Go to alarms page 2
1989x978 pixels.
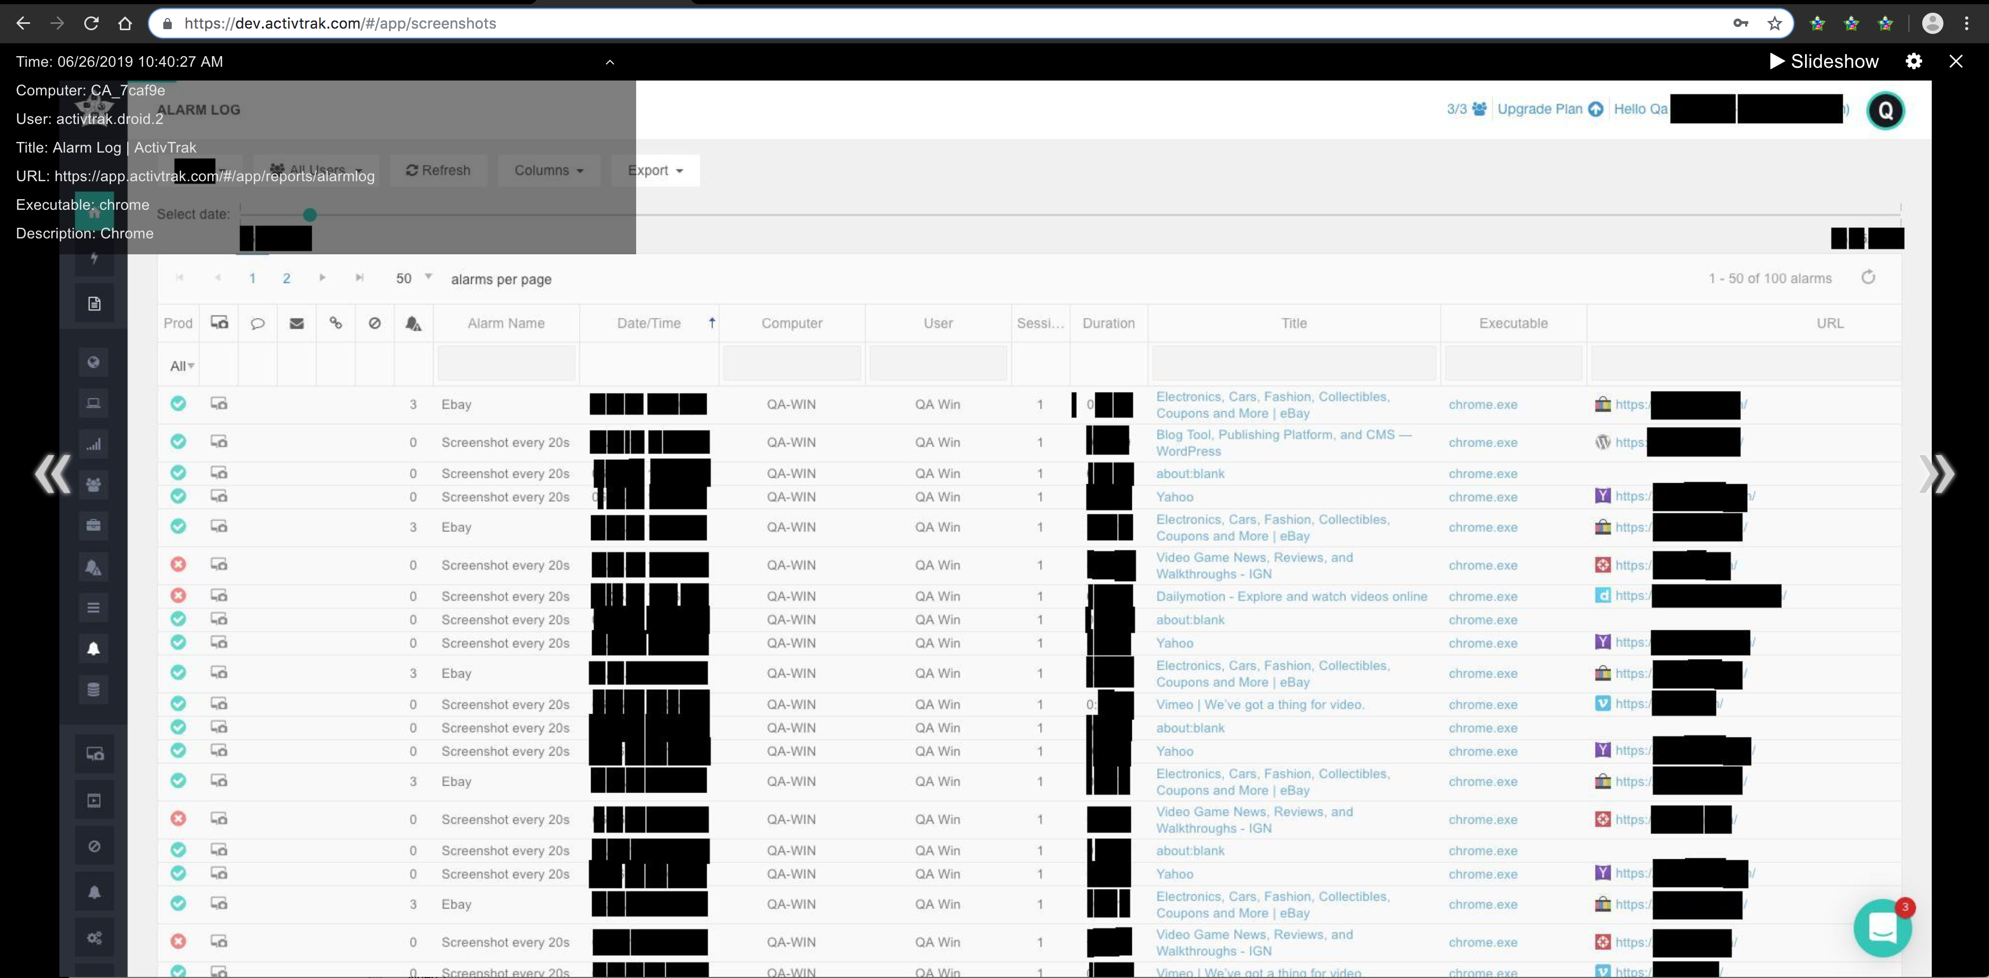[286, 279]
